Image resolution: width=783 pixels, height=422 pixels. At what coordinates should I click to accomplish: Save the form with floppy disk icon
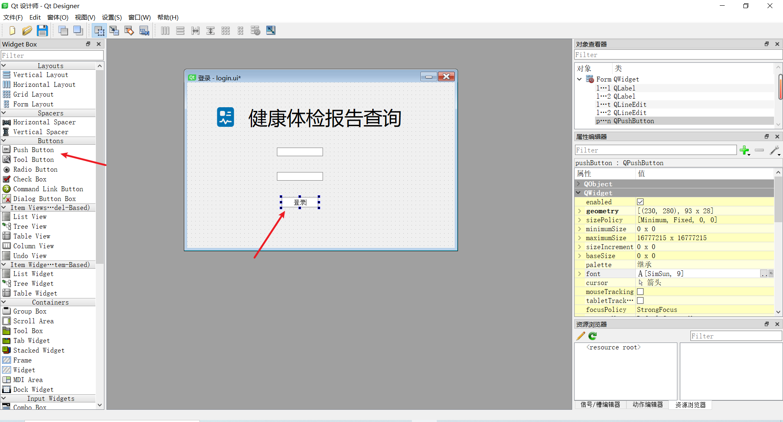point(42,31)
